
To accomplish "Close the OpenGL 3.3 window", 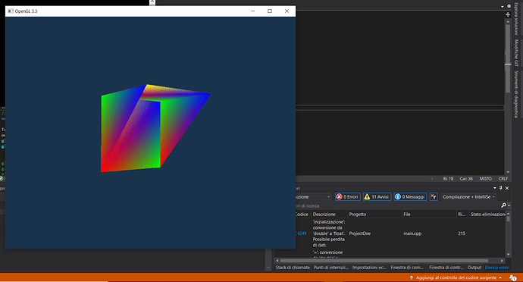I will coord(287,11).
